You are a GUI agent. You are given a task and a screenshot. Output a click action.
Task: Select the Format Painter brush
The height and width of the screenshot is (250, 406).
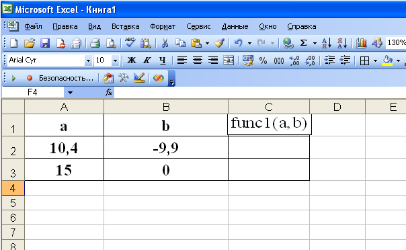pyautogui.click(x=219, y=43)
